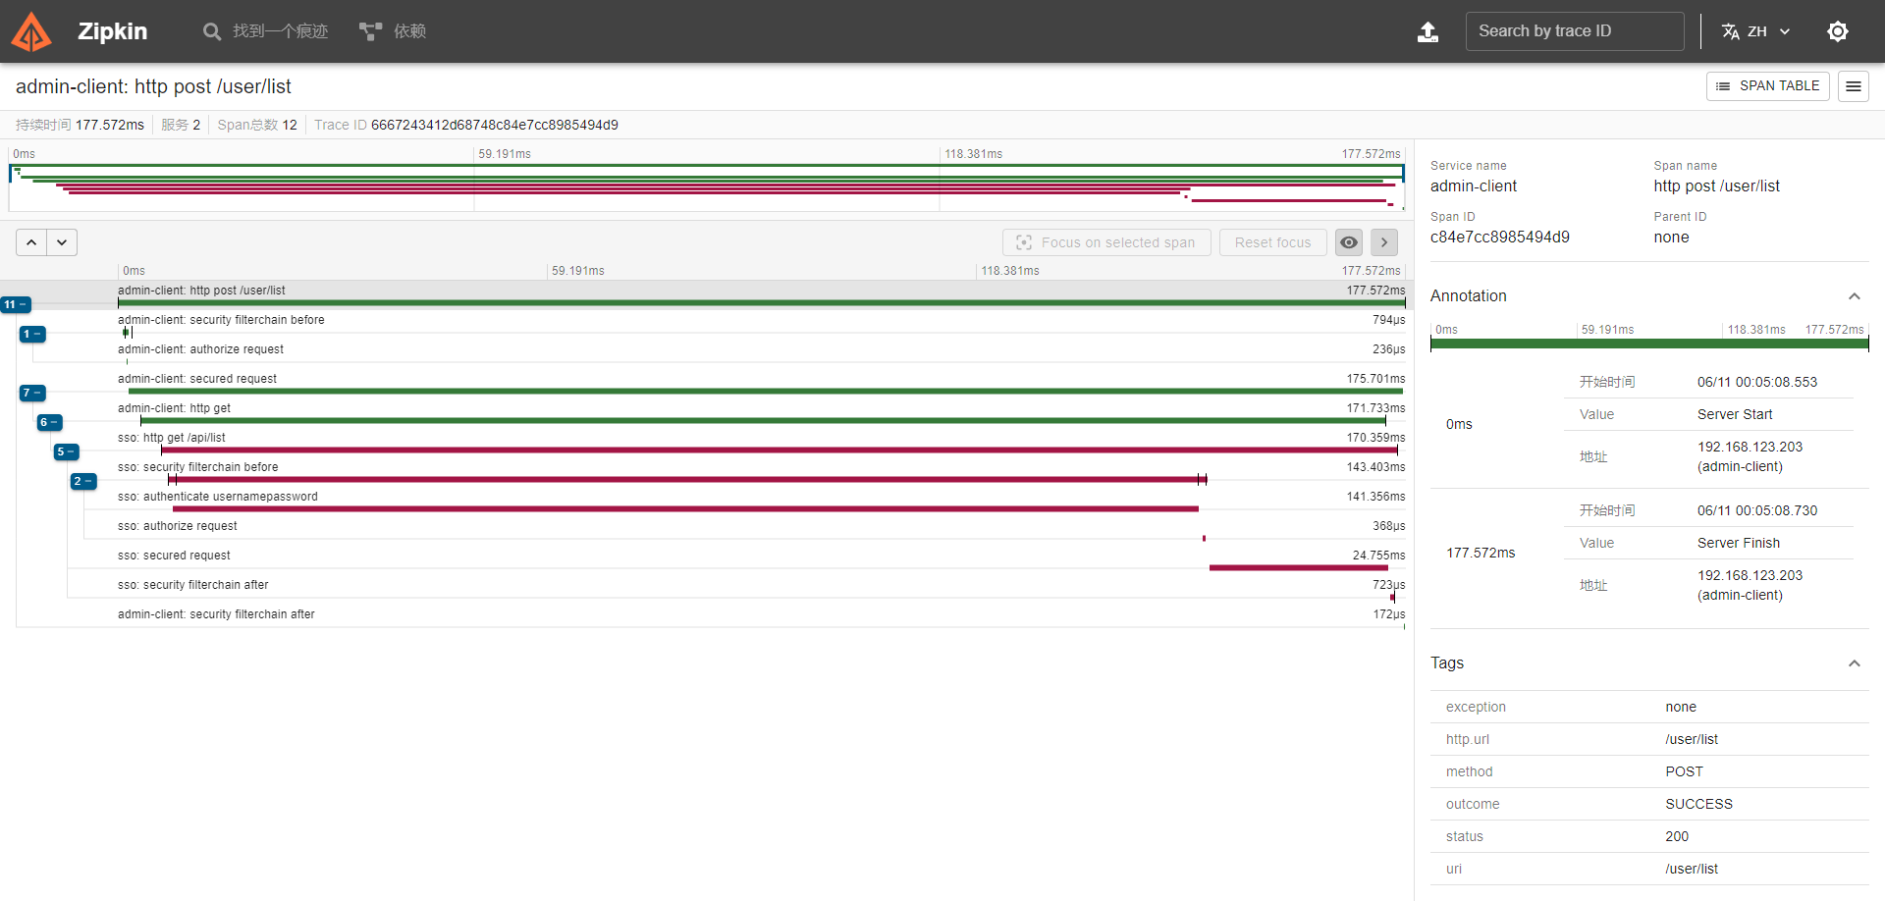
Task: Click the uri tag value /user/list
Action: 1692,869
